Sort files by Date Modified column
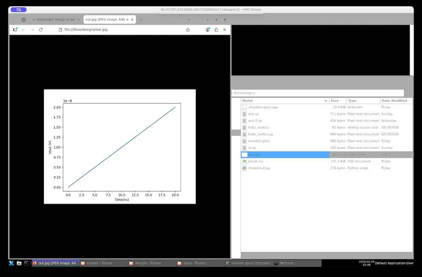 pos(394,101)
